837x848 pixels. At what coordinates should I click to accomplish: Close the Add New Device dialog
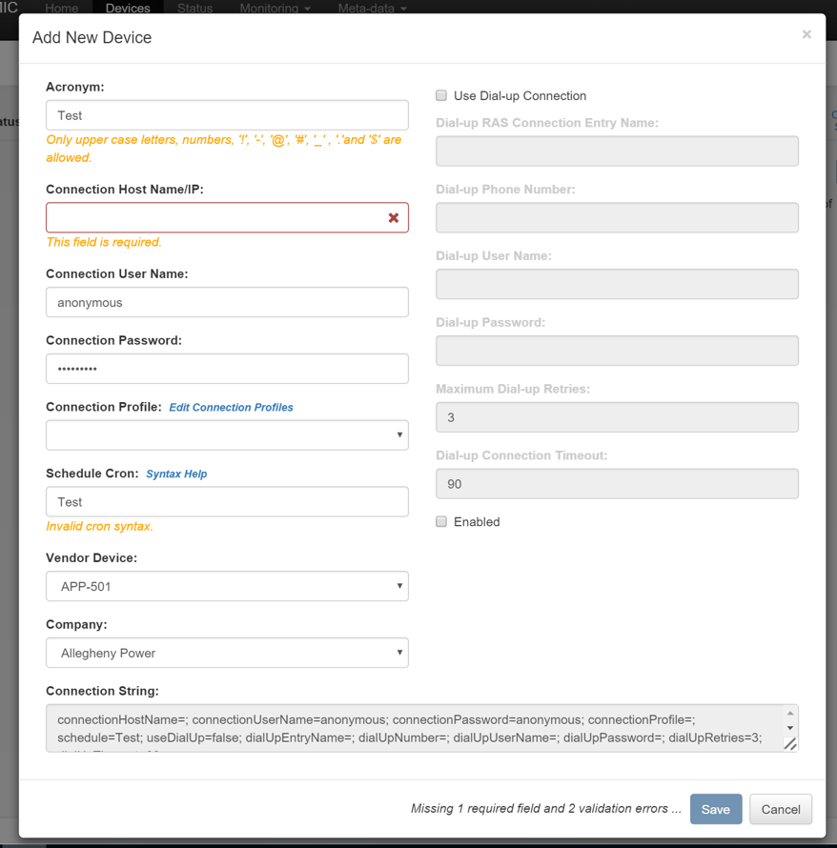806,34
